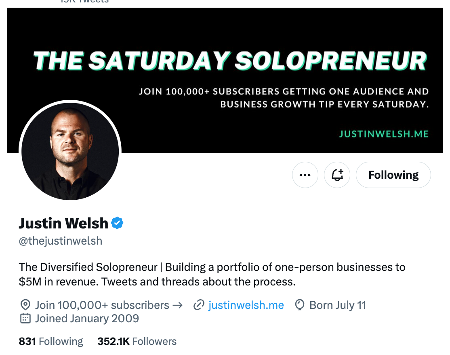This screenshot has height=355, width=450.
Task: Click the location pin icon
Action: click(25, 305)
